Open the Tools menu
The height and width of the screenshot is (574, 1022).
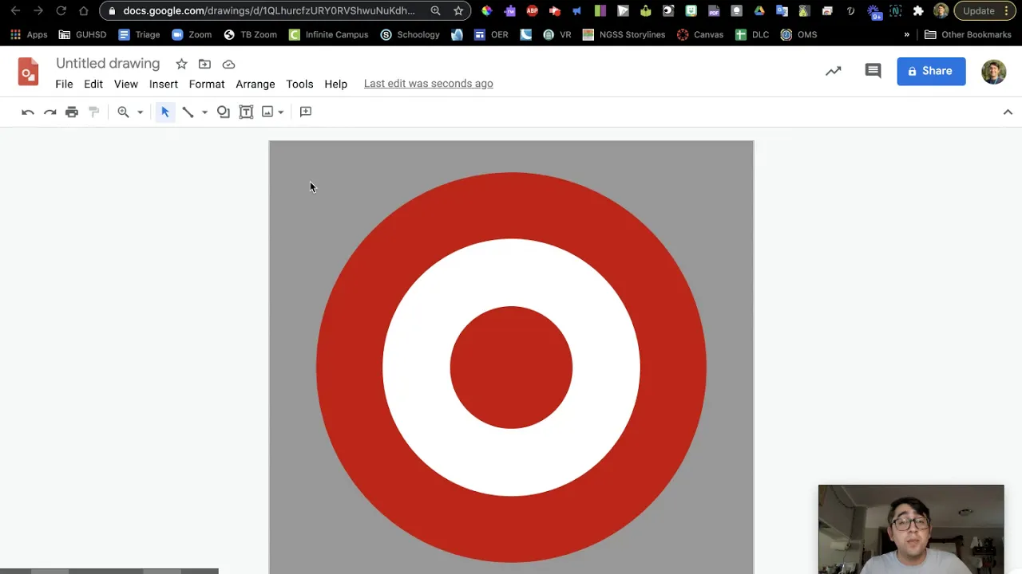(299, 84)
